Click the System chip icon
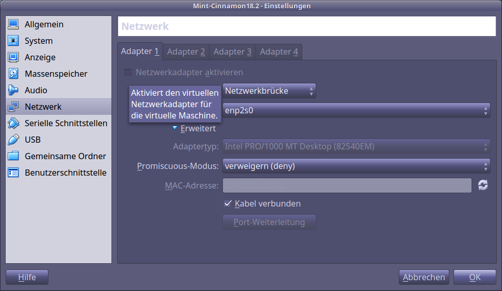The image size is (502, 291). point(13,41)
